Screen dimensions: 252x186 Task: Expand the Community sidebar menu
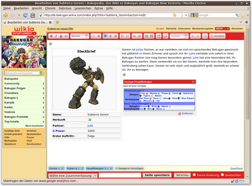point(24,84)
